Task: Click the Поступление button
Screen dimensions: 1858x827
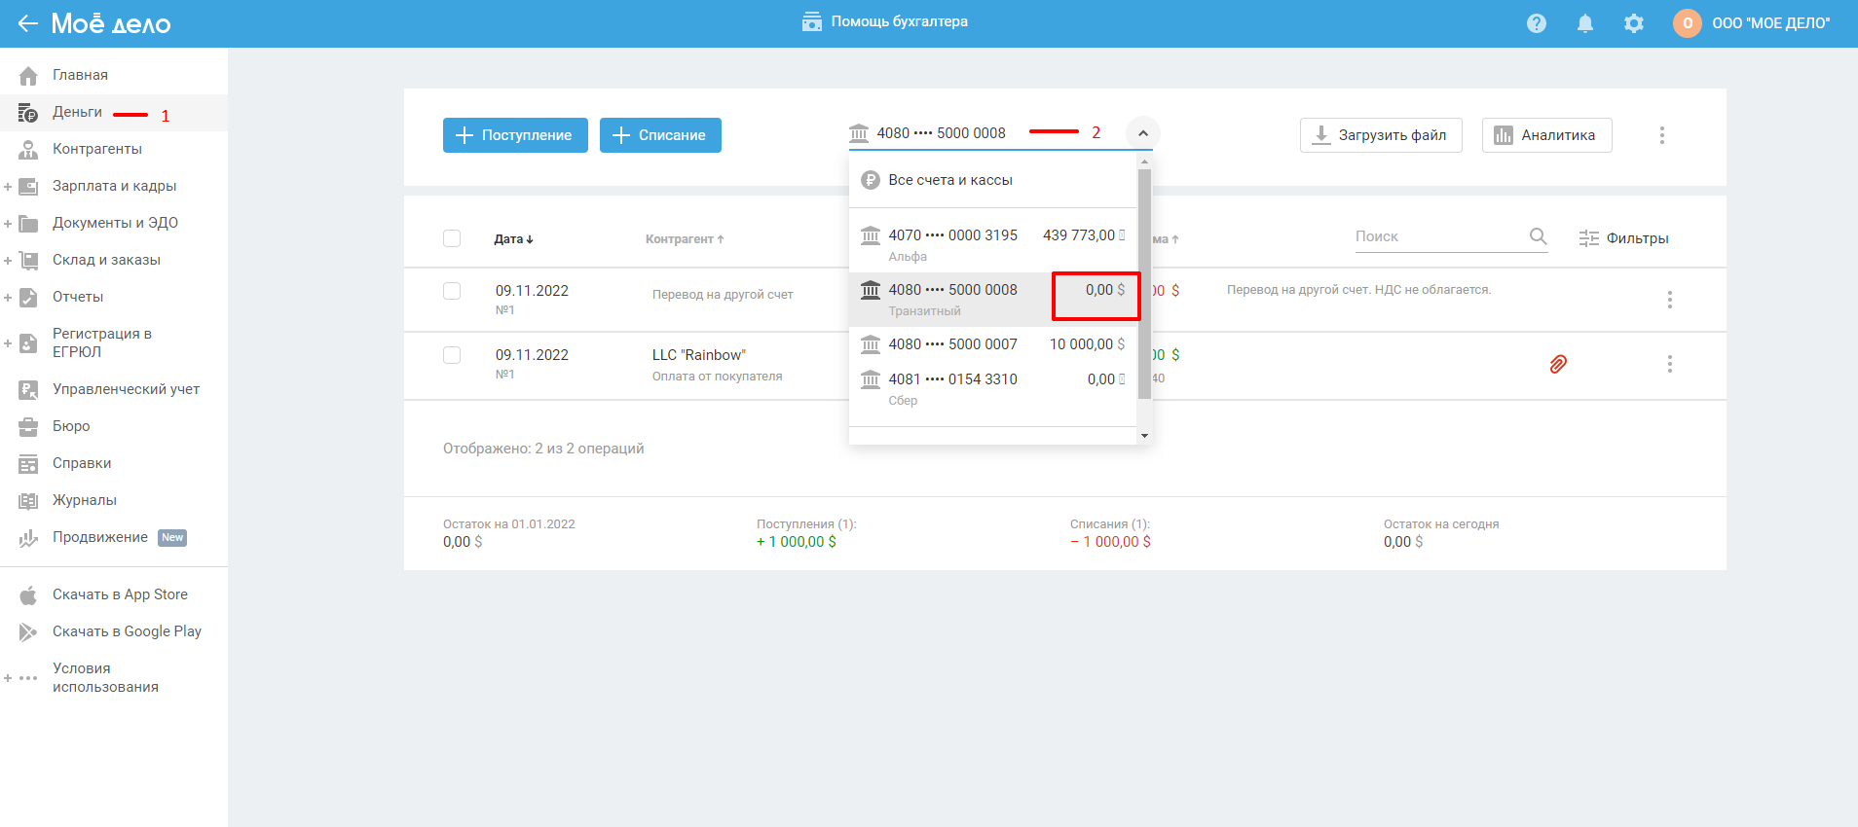Action: (x=515, y=135)
